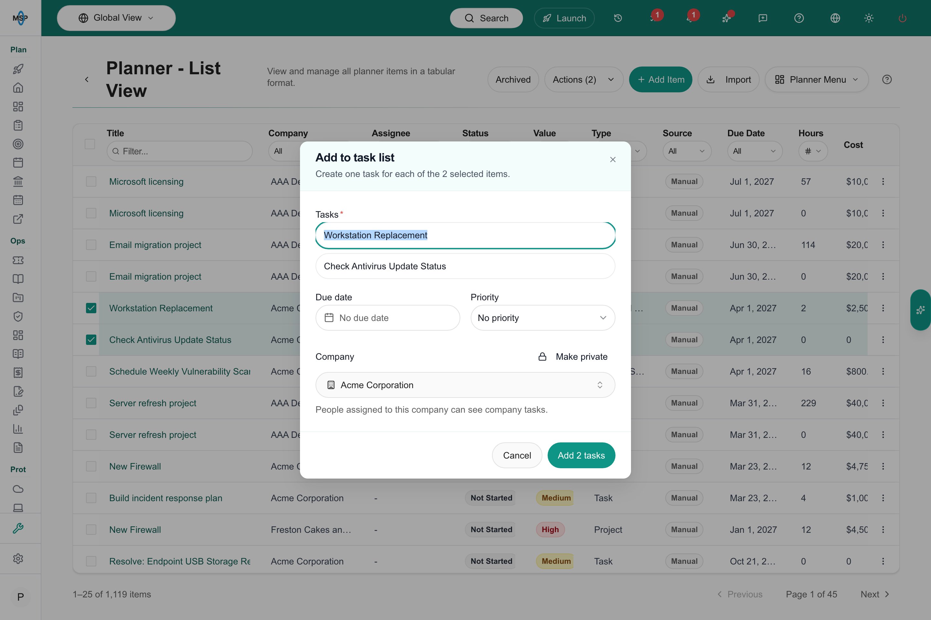Open the Acme Corporation company selector

tap(465, 385)
